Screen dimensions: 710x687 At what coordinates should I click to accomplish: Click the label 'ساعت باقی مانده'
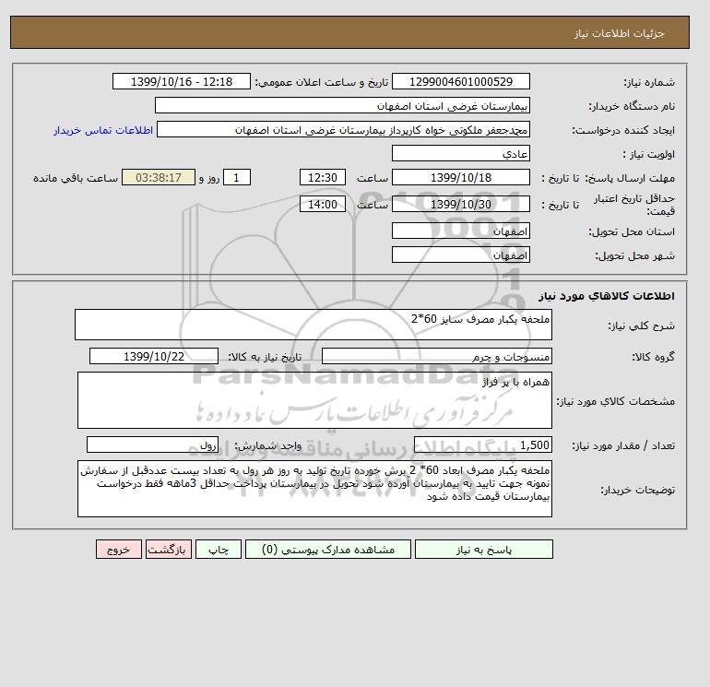76,178
